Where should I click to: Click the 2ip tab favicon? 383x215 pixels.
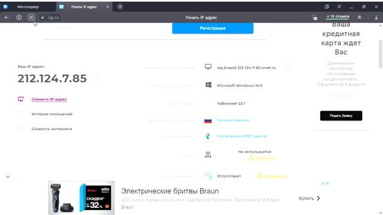coord(61,7)
